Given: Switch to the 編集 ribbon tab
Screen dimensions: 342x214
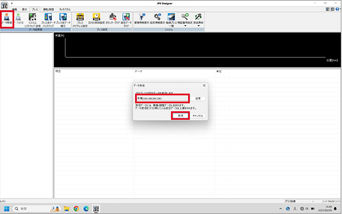Looking at the screenshot, I should tap(15, 9).
